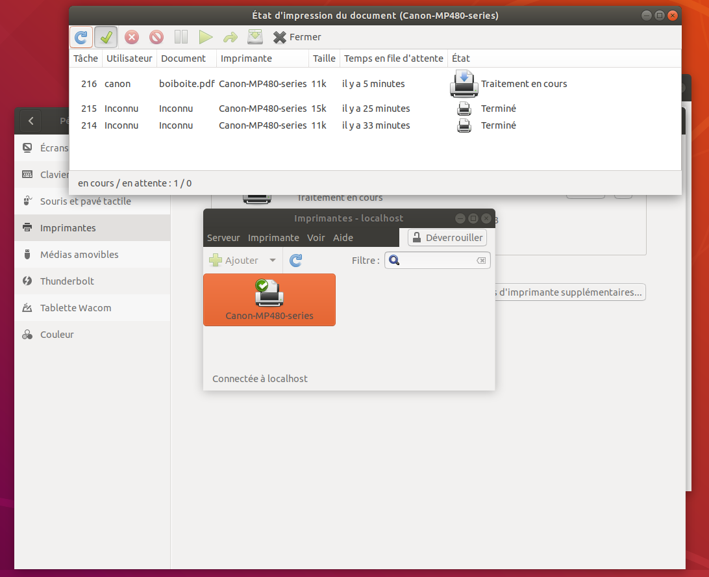
Task: Sort by Taille column header
Action: (324, 58)
